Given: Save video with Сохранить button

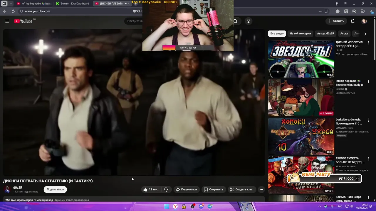Looking at the screenshot, I should [214, 190].
